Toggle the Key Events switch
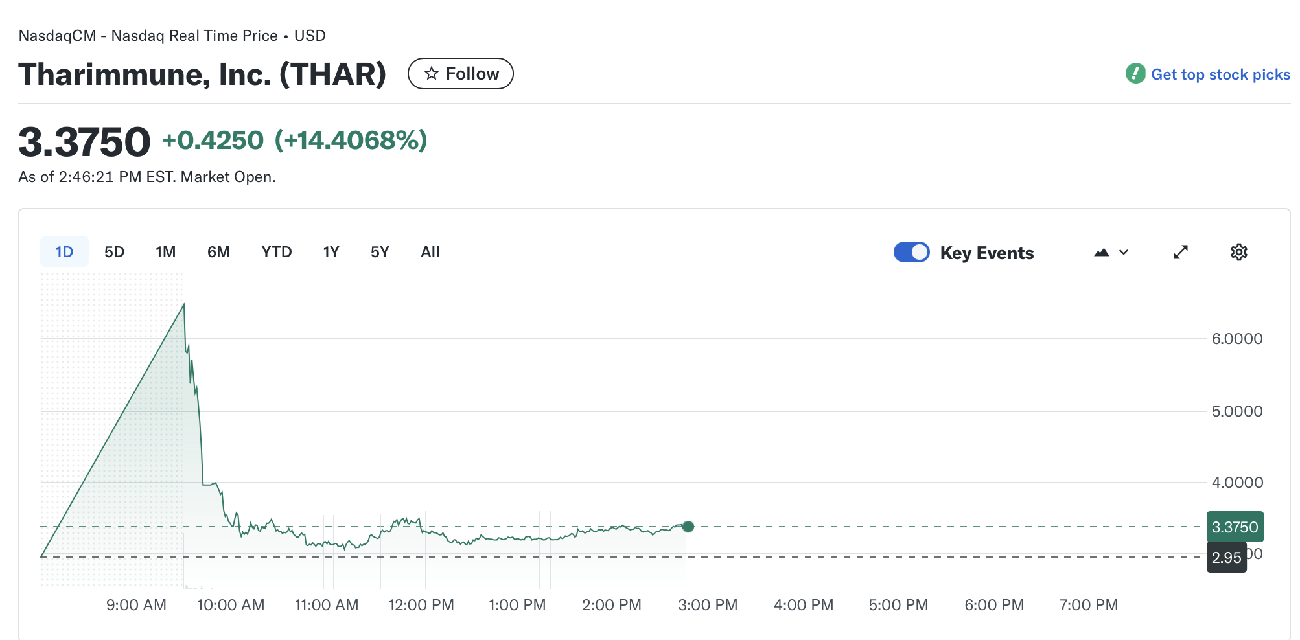Screen dimensions: 1300x640 pos(911,252)
